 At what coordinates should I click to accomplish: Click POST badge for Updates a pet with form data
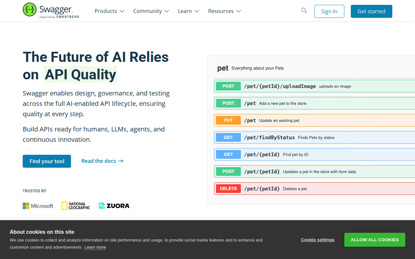[229, 172]
